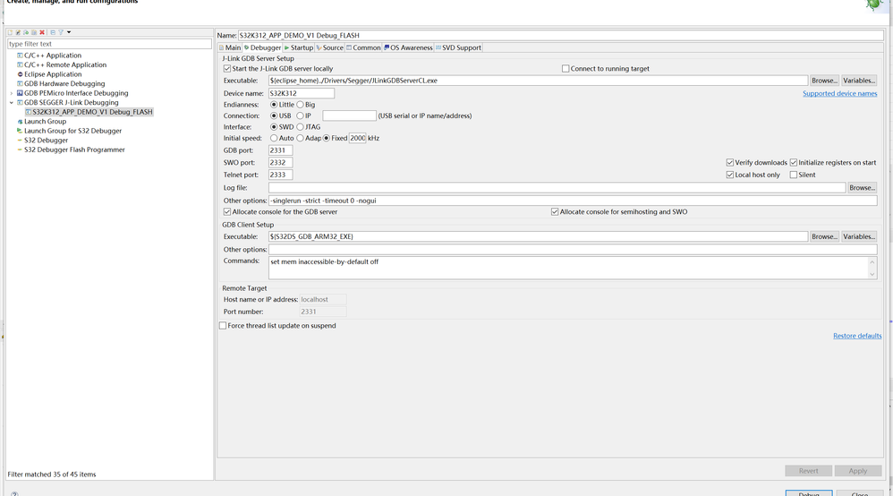Click the Other options field with -singlerun
Image resolution: width=893 pixels, height=496 pixels.
click(x=573, y=201)
